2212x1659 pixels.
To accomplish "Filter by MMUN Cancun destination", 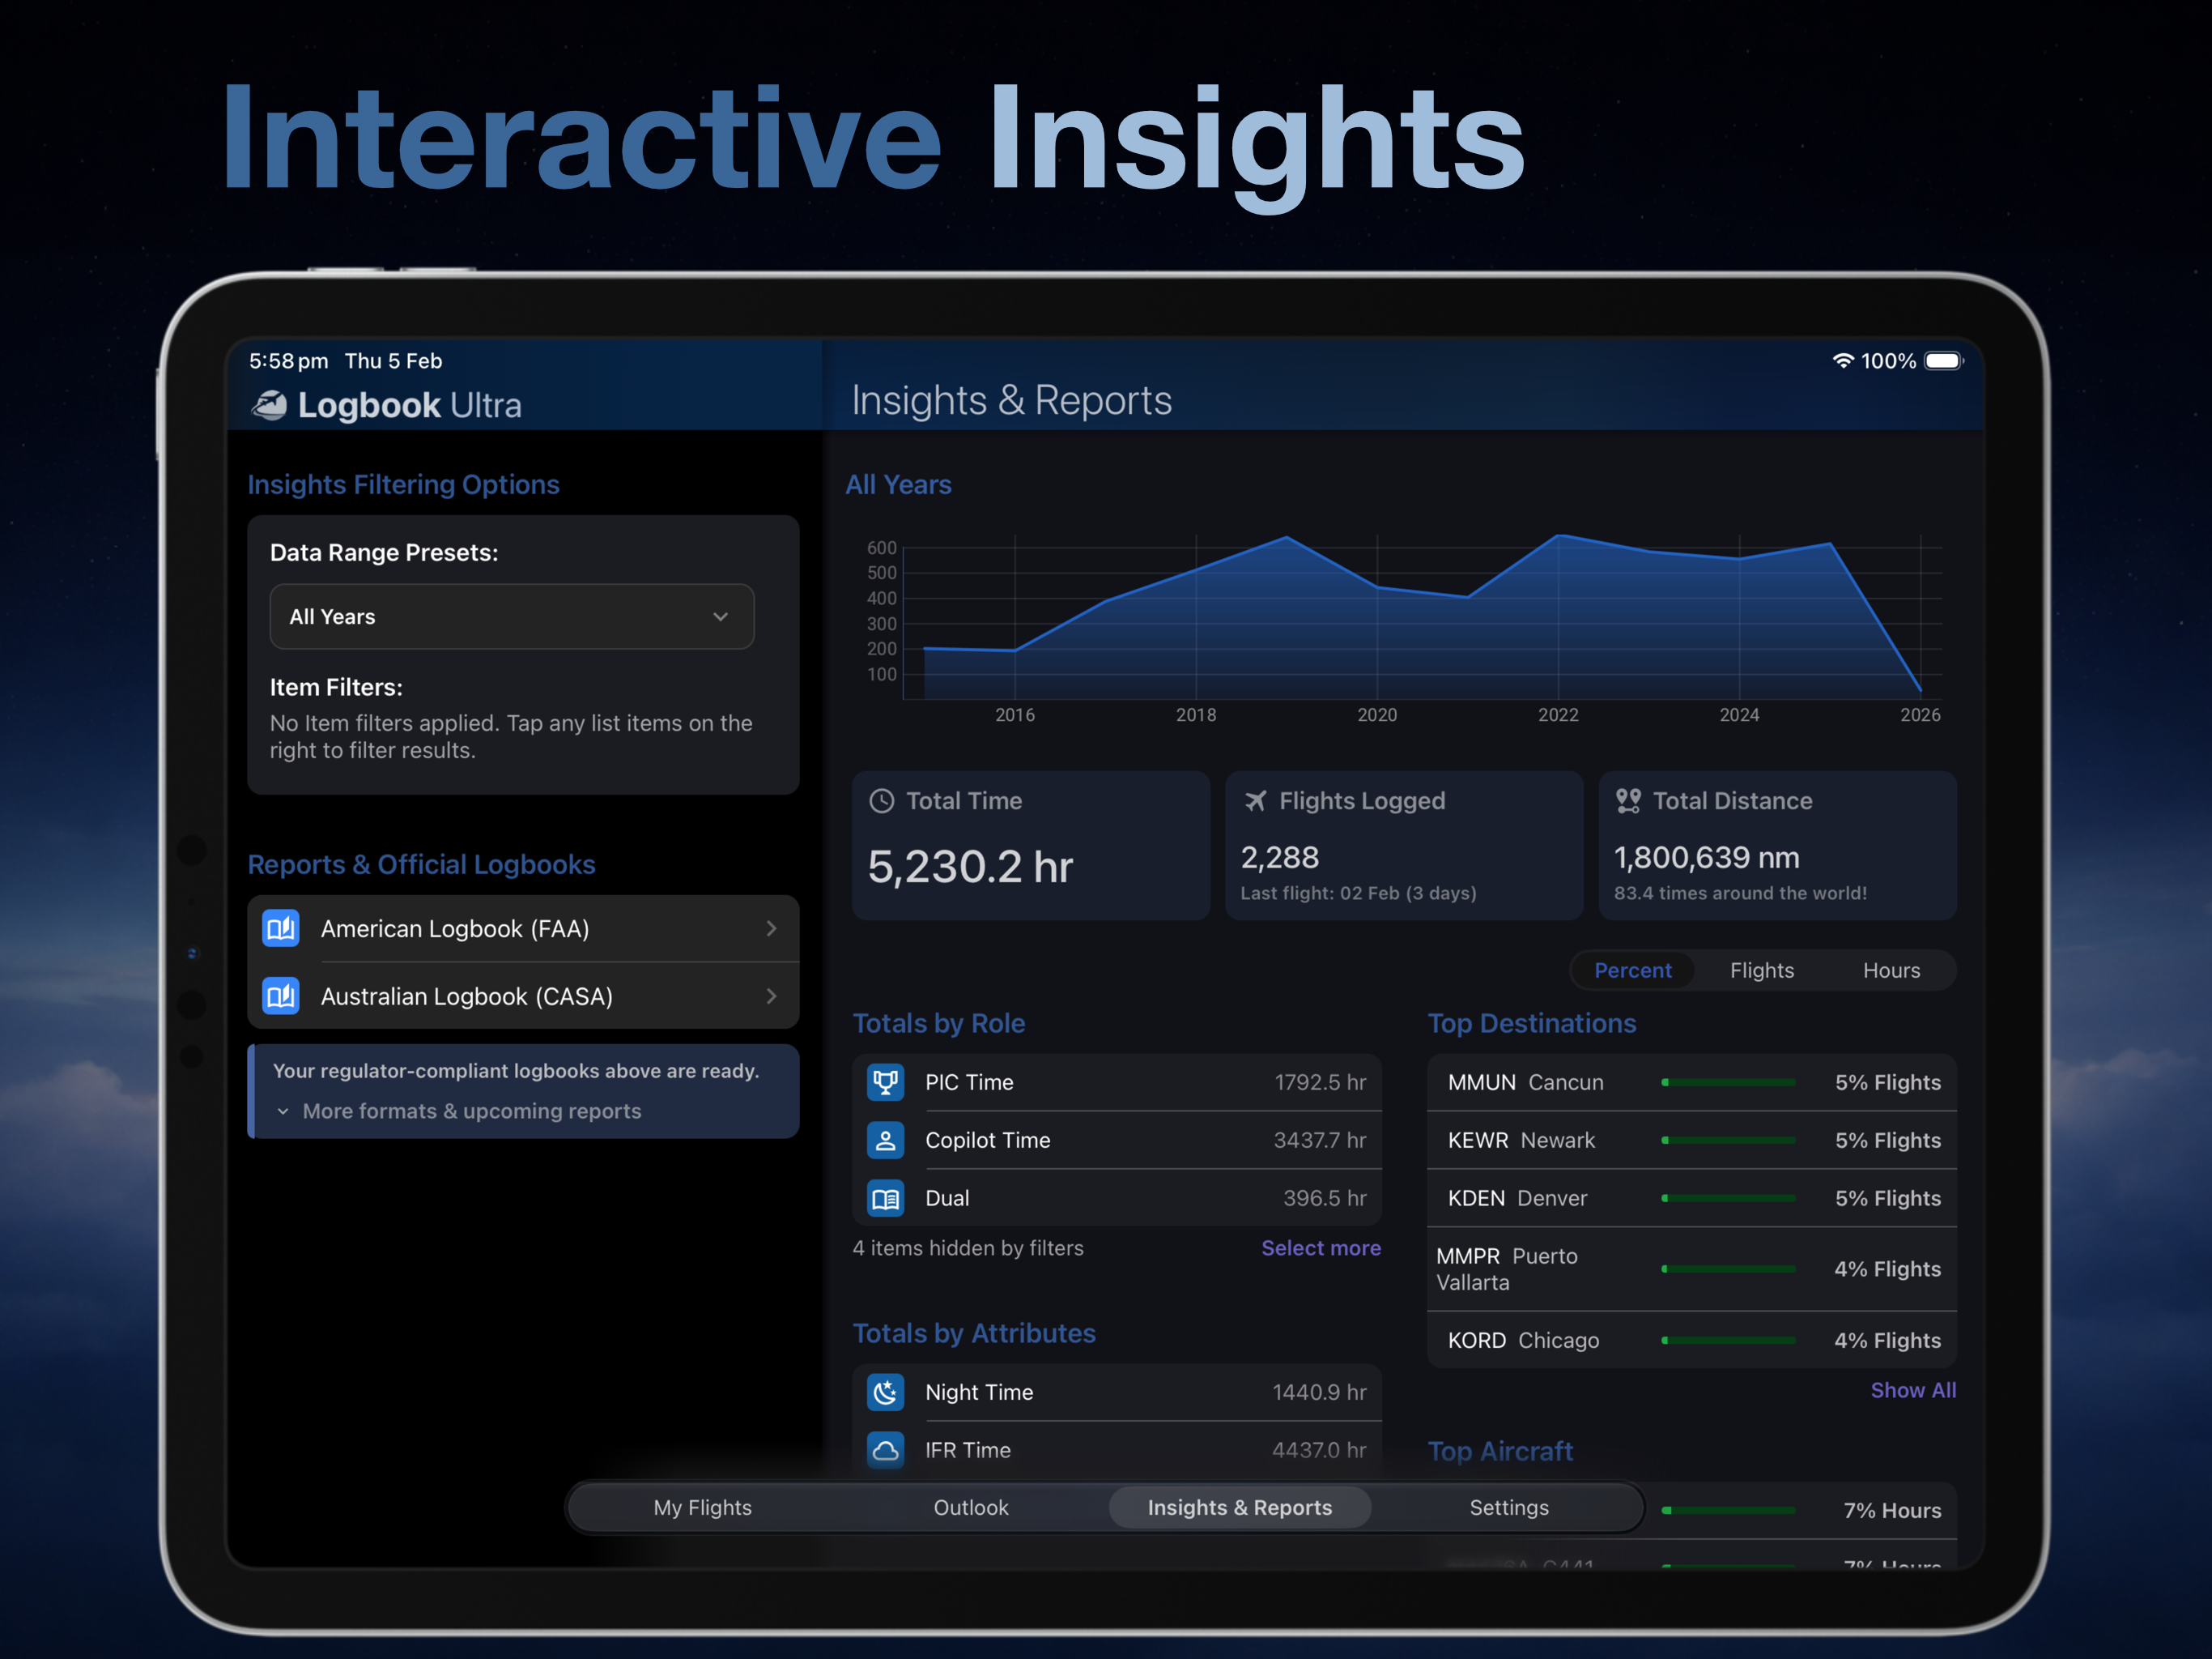I will pos(1692,1083).
